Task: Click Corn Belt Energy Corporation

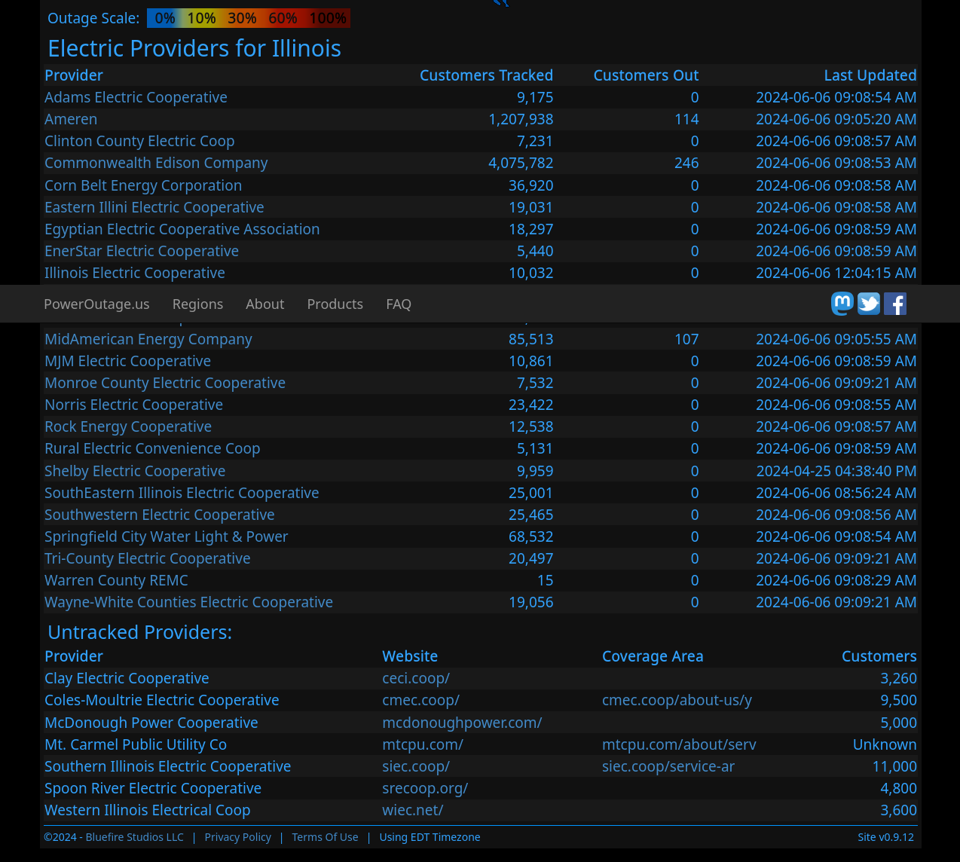Action: click(143, 185)
